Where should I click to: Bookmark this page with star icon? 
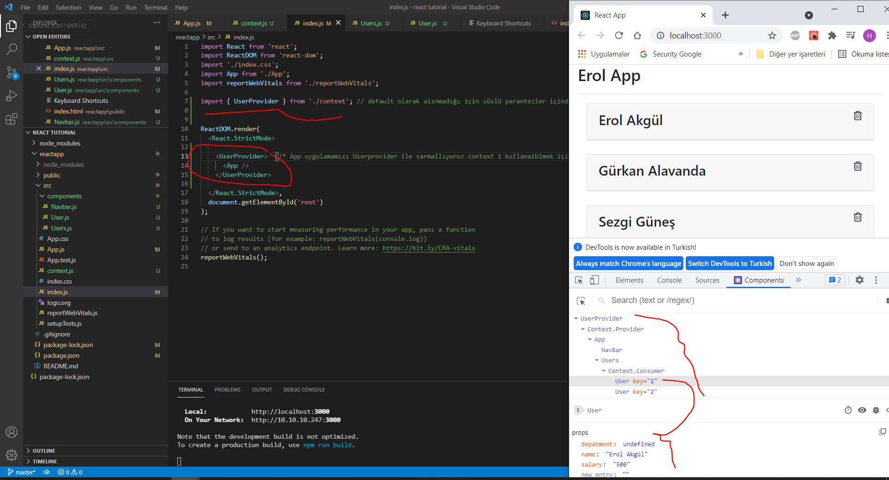point(772,36)
